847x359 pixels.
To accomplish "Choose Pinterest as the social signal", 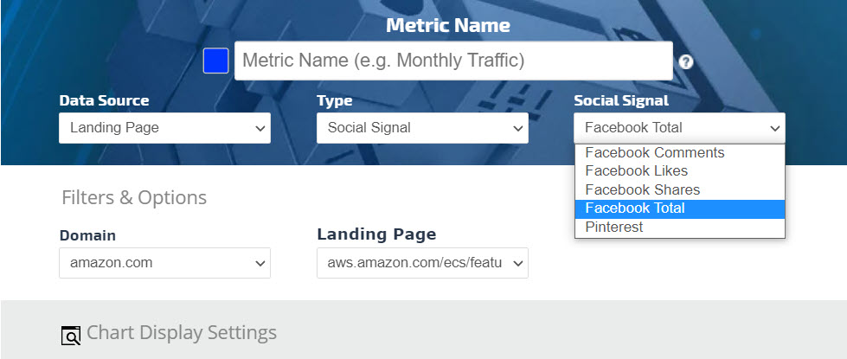I will (x=614, y=228).
